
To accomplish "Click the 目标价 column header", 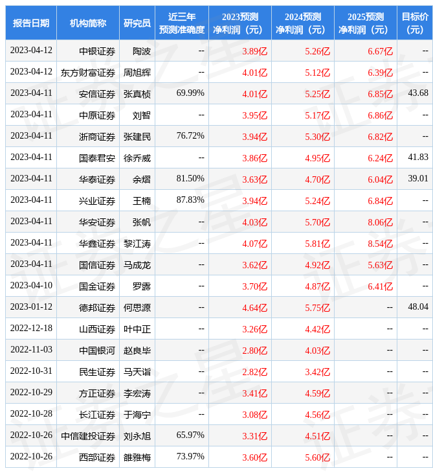I will click(x=415, y=23).
